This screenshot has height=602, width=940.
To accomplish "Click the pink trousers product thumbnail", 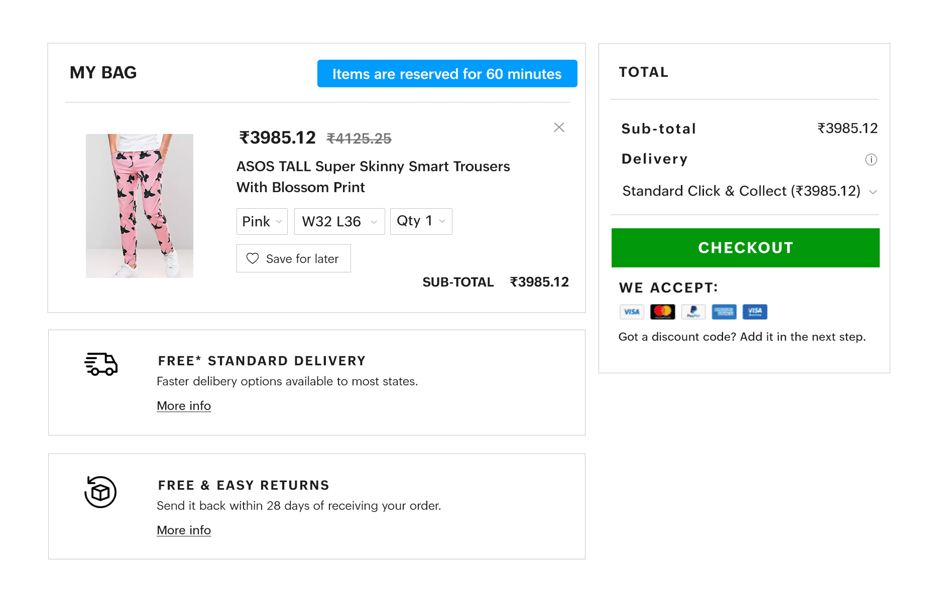I will 139,205.
